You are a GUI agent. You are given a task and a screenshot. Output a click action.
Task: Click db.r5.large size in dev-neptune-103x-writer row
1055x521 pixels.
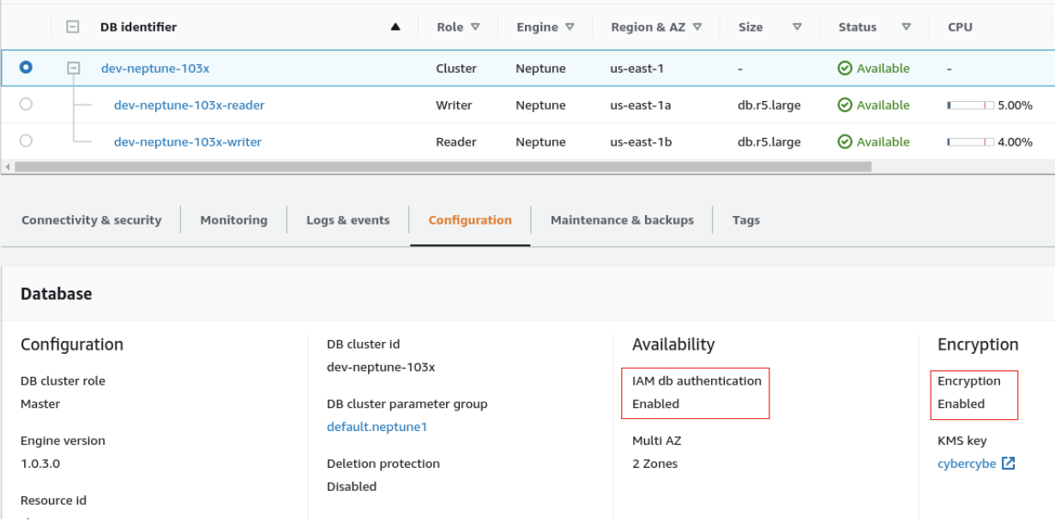click(x=769, y=142)
